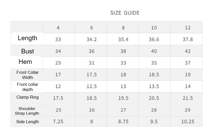
Task: Click the 34.2 length value
Action: point(92,39)
